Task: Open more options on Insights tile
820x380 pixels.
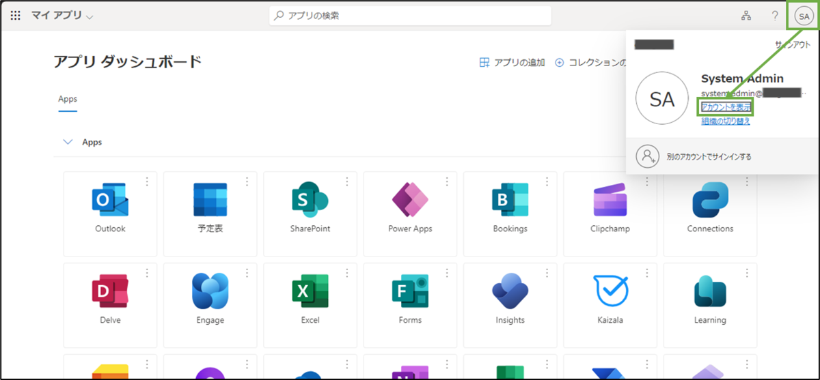Action: pyautogui.click(x=547, y=273)
